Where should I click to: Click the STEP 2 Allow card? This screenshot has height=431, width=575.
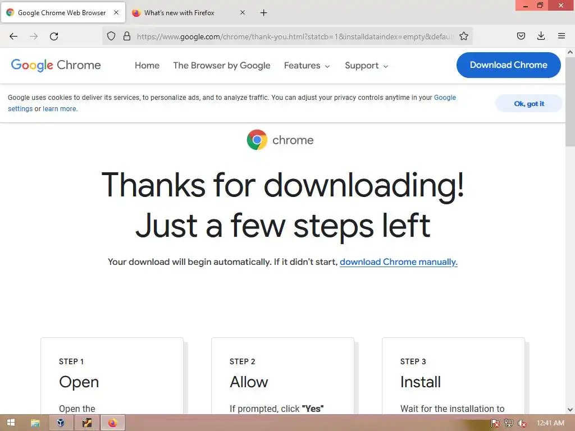tap(283, 376)
